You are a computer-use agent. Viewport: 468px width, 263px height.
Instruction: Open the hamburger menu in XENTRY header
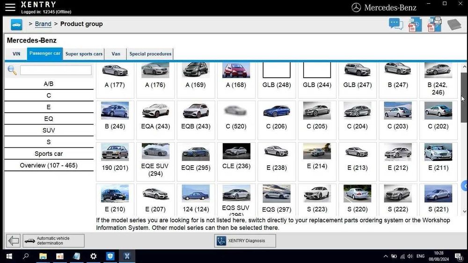10,7
